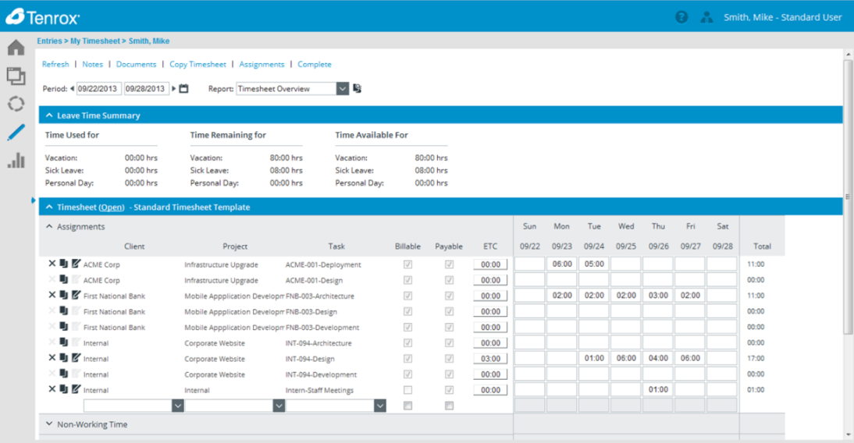This screenshot has width=854, height=443.
Task: Click period start date field 09/22/2013
Action: pyautogui.click(x=98, y=89)
